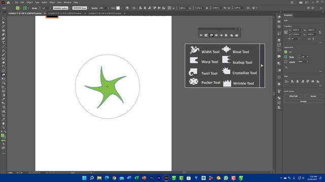
Task: Click the Opacity label link in Properties
Action: (x=292, y=62)
